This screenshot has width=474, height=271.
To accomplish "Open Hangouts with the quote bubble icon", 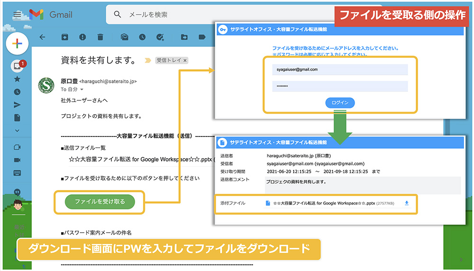I will tap(17, 192).
